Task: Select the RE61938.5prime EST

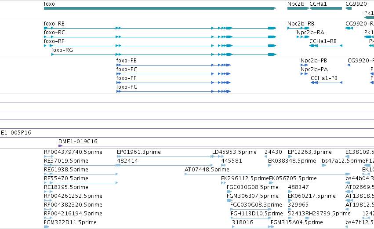Action: 81,174
